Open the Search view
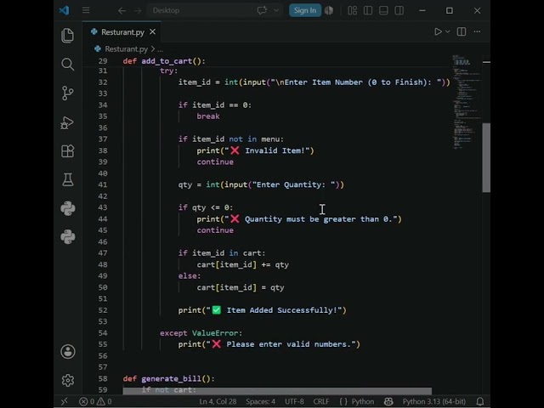The width and height of the screenshot is (544, 408). 68,65
